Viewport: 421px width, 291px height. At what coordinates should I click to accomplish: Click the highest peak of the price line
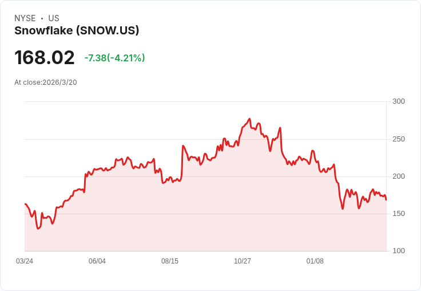click(250, 119)
